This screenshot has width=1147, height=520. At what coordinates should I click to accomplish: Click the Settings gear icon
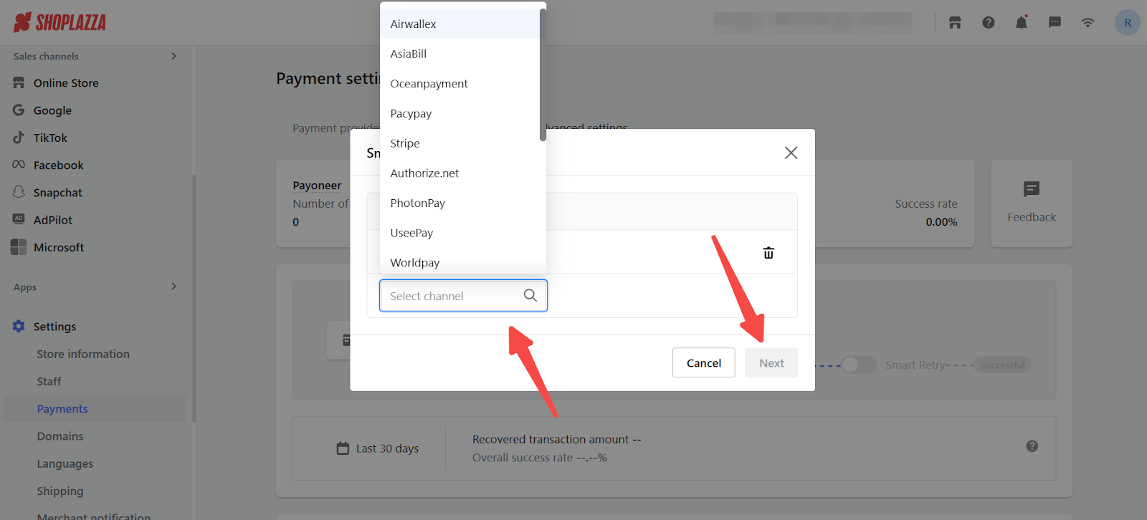[19, 326]
